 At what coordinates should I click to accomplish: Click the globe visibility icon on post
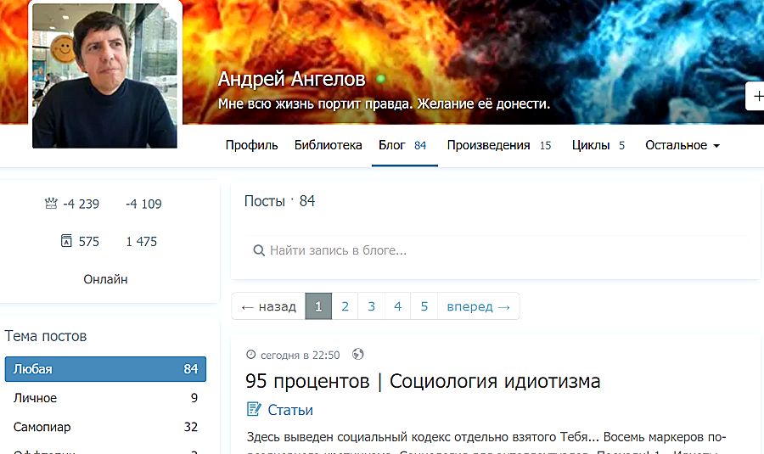(357, 354)
